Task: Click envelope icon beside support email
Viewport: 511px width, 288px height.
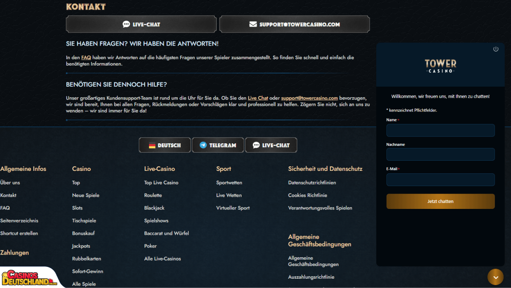Action: coord(253,24)
